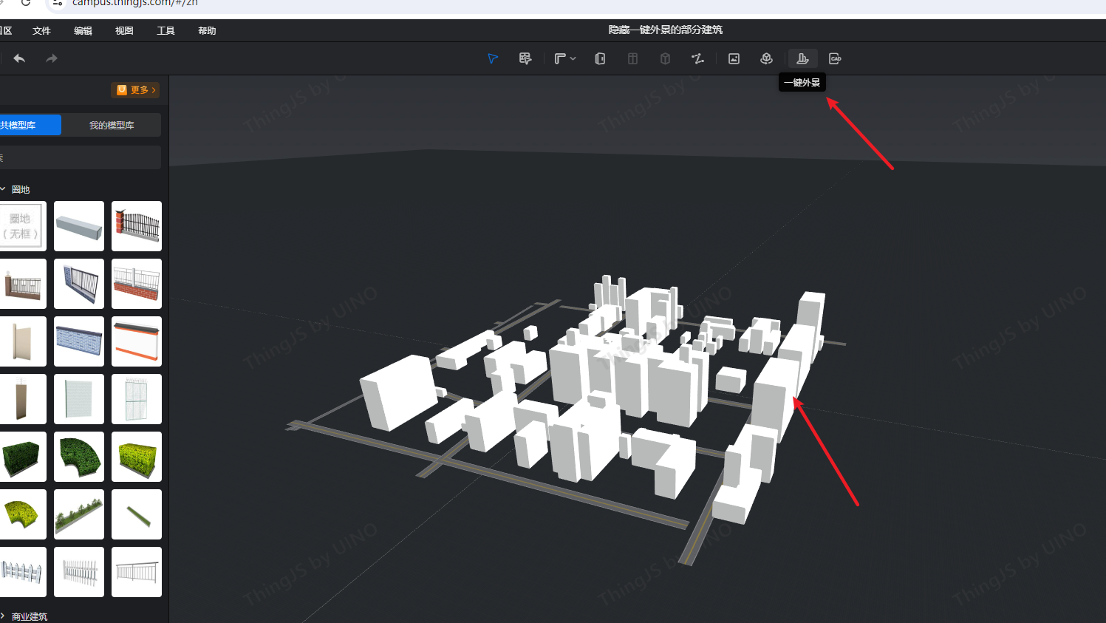Select the yellow-green square hedge model

[x=137, y=457]
